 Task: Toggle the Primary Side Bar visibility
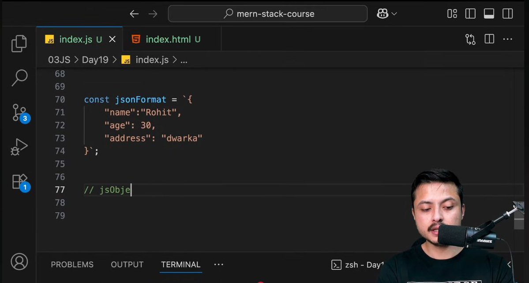click(470, 14)
